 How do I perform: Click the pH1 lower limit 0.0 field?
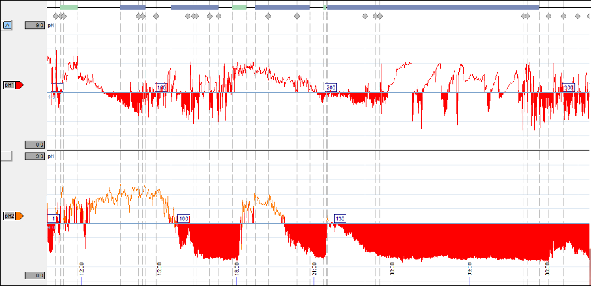[34, 145]
